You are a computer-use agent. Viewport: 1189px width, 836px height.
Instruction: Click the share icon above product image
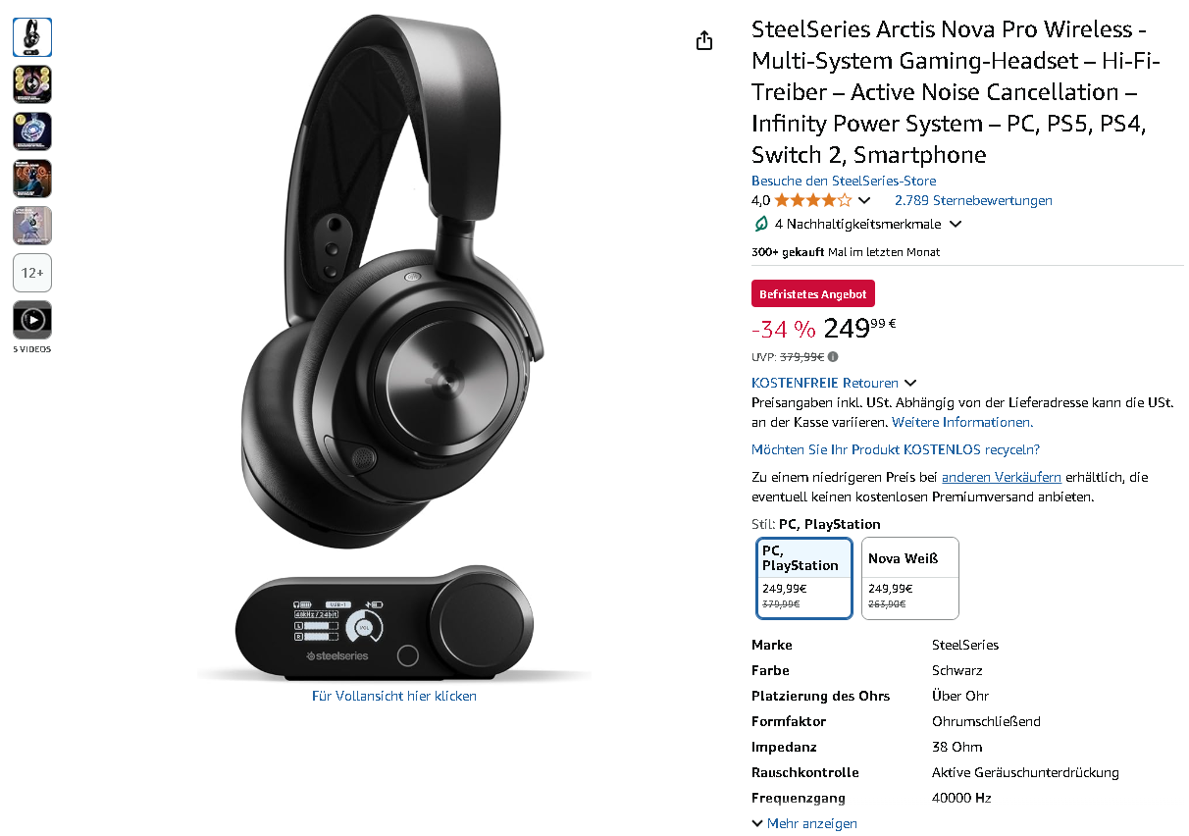point(704,40)
